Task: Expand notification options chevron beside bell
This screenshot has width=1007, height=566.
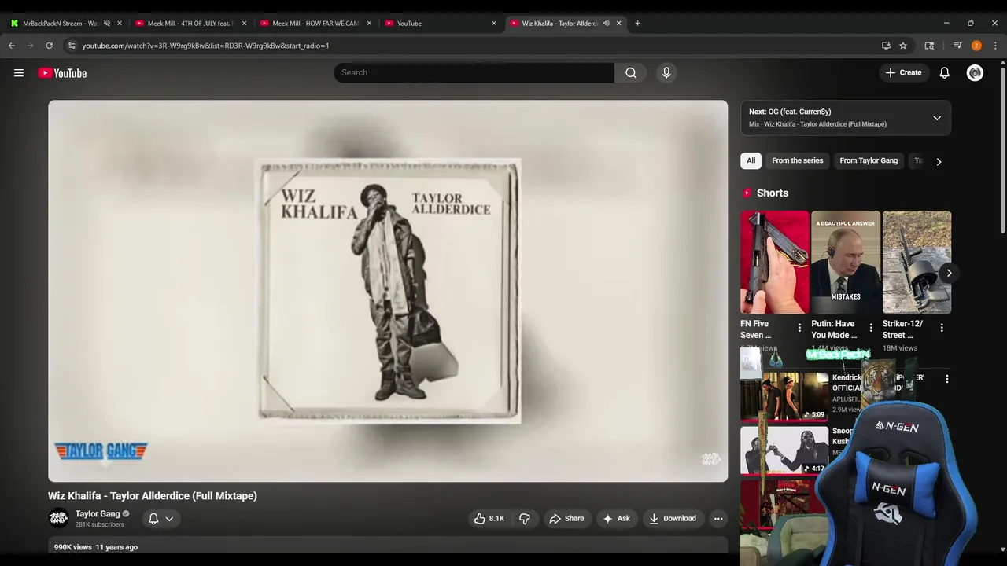Action: [x=169, y=519]
